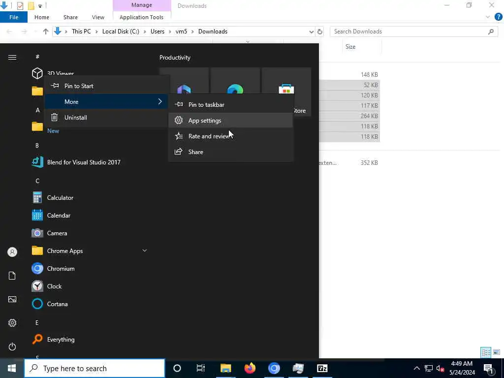Screen dimensions: 504x378
Task: Expand the Explorer ribbon chevron
Action: (488, 17)
